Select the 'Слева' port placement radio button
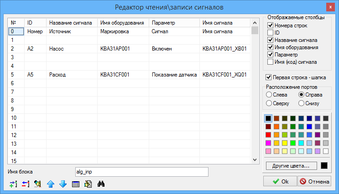 point(269,95)
